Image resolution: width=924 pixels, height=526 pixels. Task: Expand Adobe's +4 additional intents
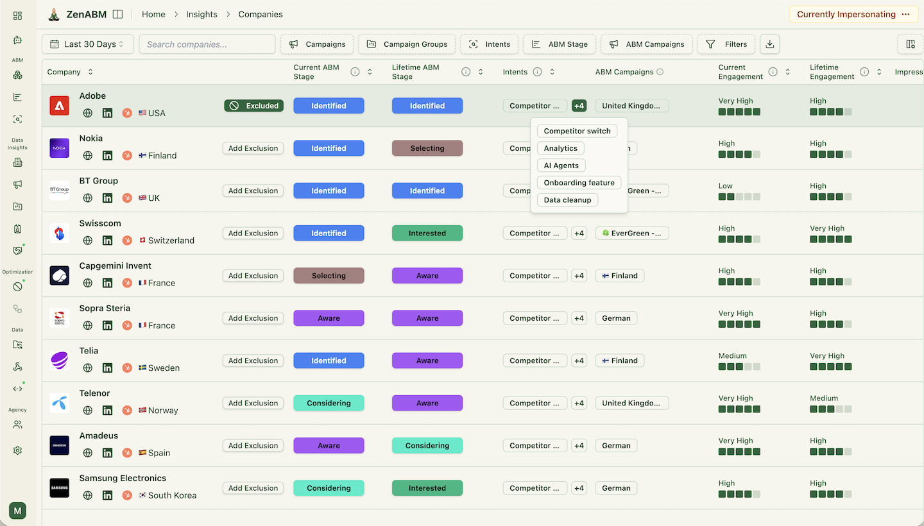[579, 105]
